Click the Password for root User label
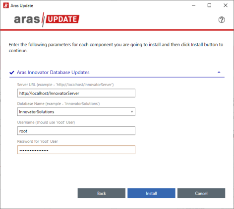The height and width of the screenshot is (209, 234). [38, 141]
